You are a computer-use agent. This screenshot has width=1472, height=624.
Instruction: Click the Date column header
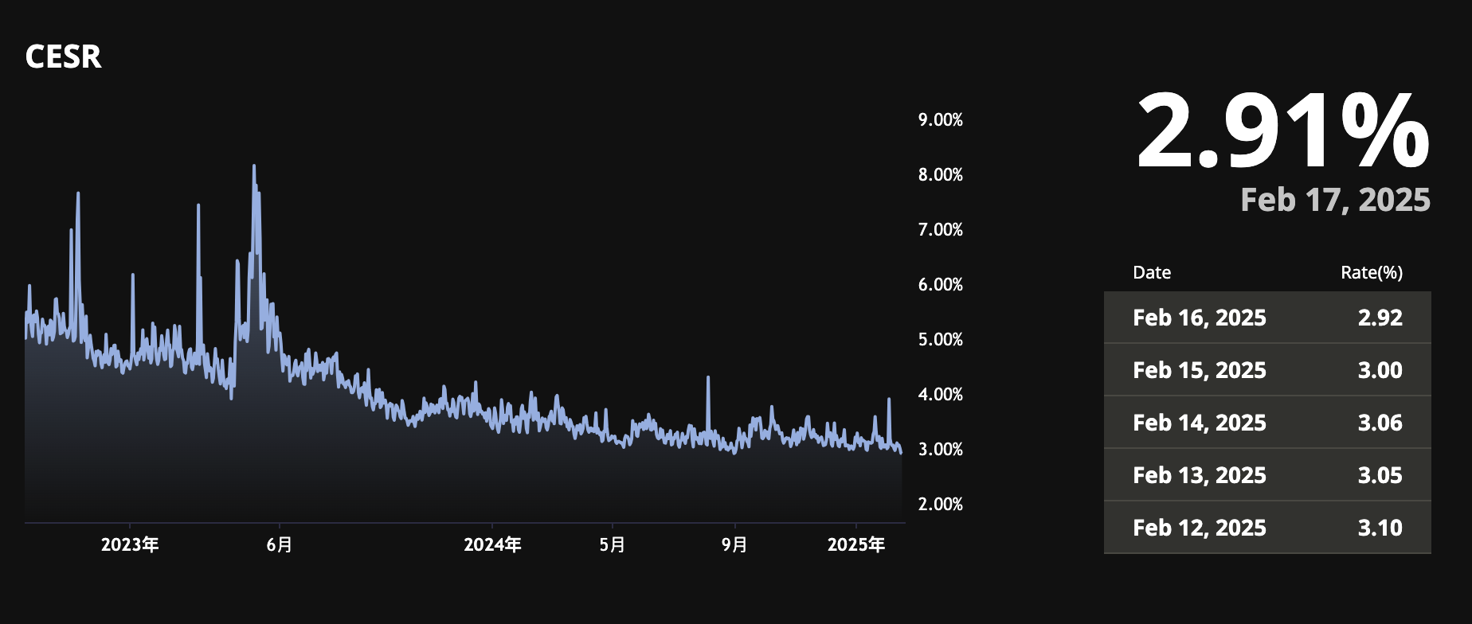[1151, 272]
